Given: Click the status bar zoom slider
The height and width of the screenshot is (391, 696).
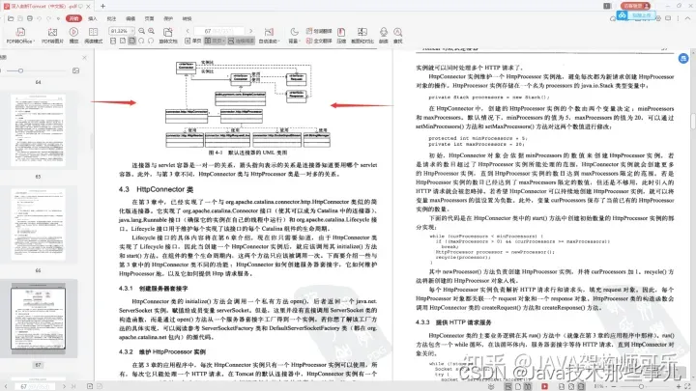Looking at the screenshot, I should click(641, 386).
